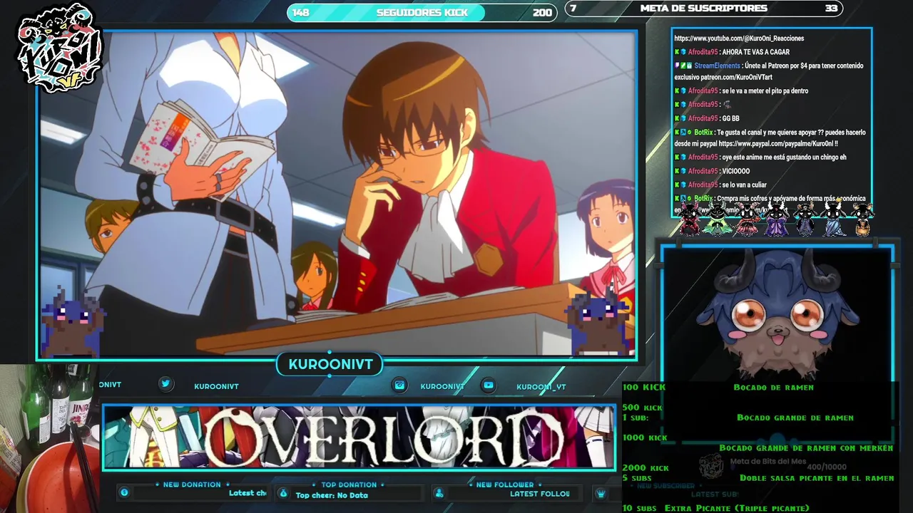Click the 'Bocado de ramen' reward text
This screenshot has height=513, width=913.
(x=773, y=387)
